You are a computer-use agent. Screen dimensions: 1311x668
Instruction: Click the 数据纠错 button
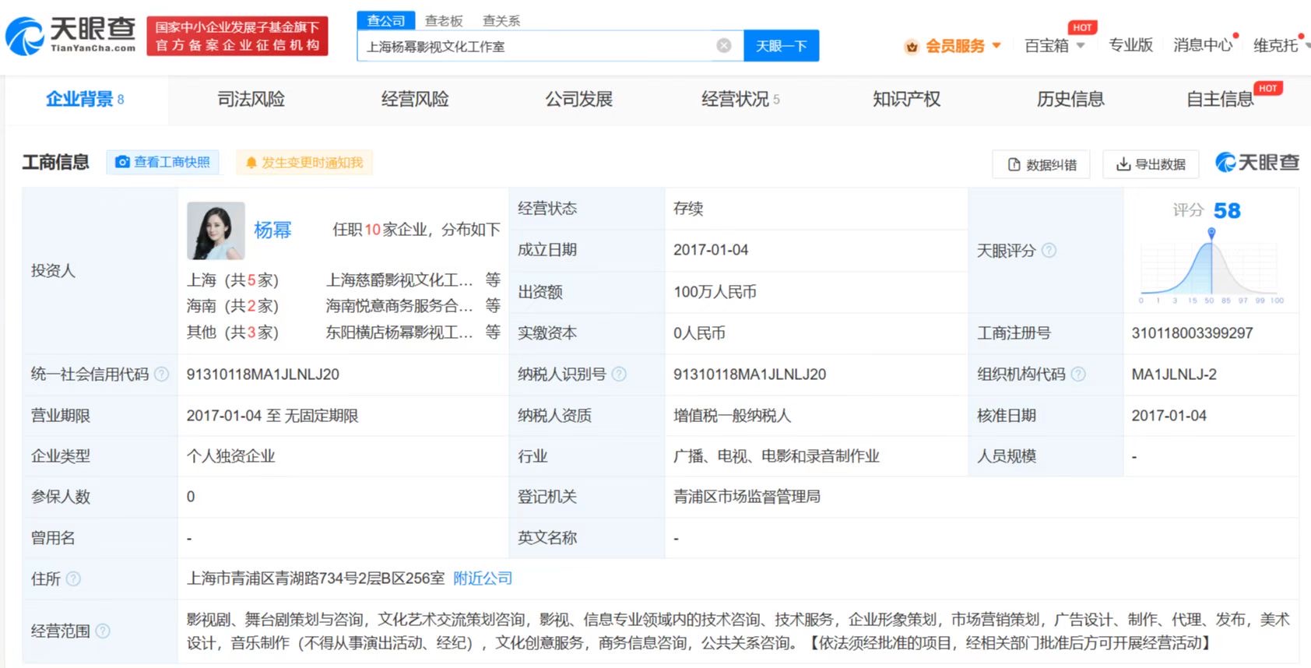tap(1042, 165)
